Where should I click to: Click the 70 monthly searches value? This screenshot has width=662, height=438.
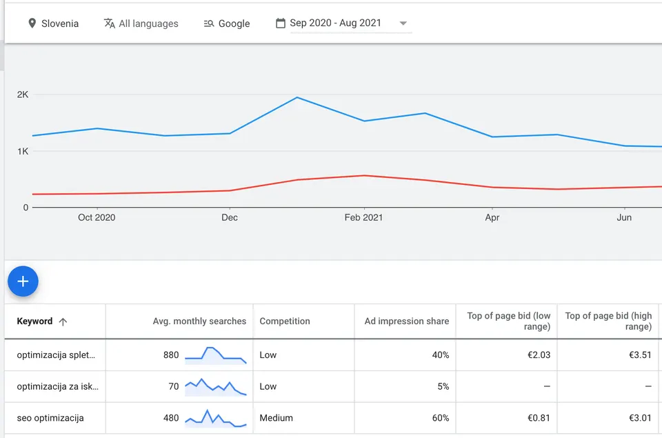coord(174,386)
